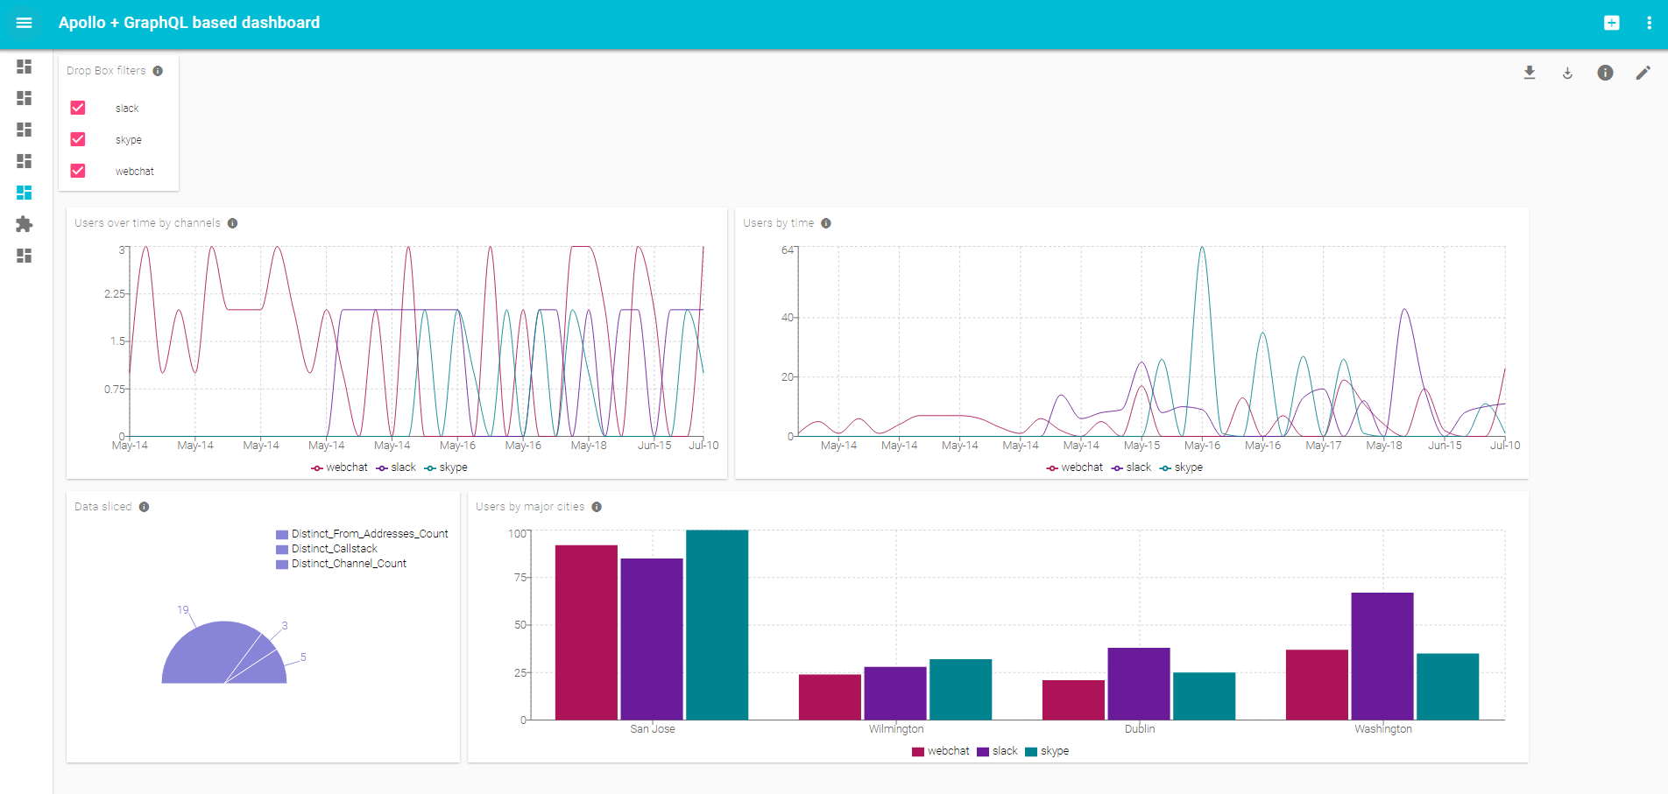The height and width of the screenshot is (794, 1668).
Task: Select the highlighted active dashboard sidebar icon
Action: coord(25,193)
